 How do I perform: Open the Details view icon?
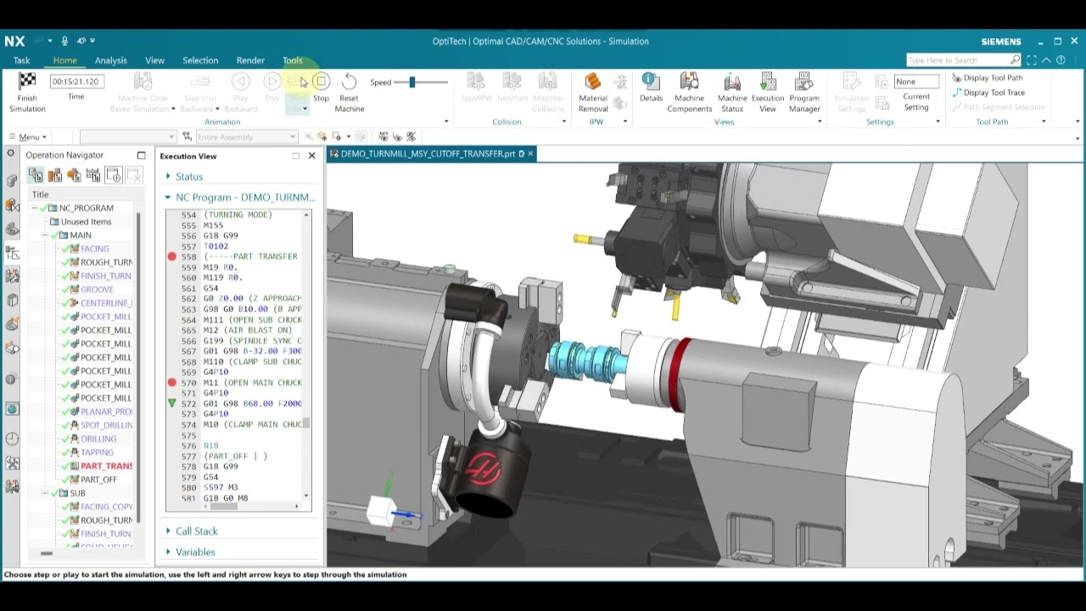(651, 81)
